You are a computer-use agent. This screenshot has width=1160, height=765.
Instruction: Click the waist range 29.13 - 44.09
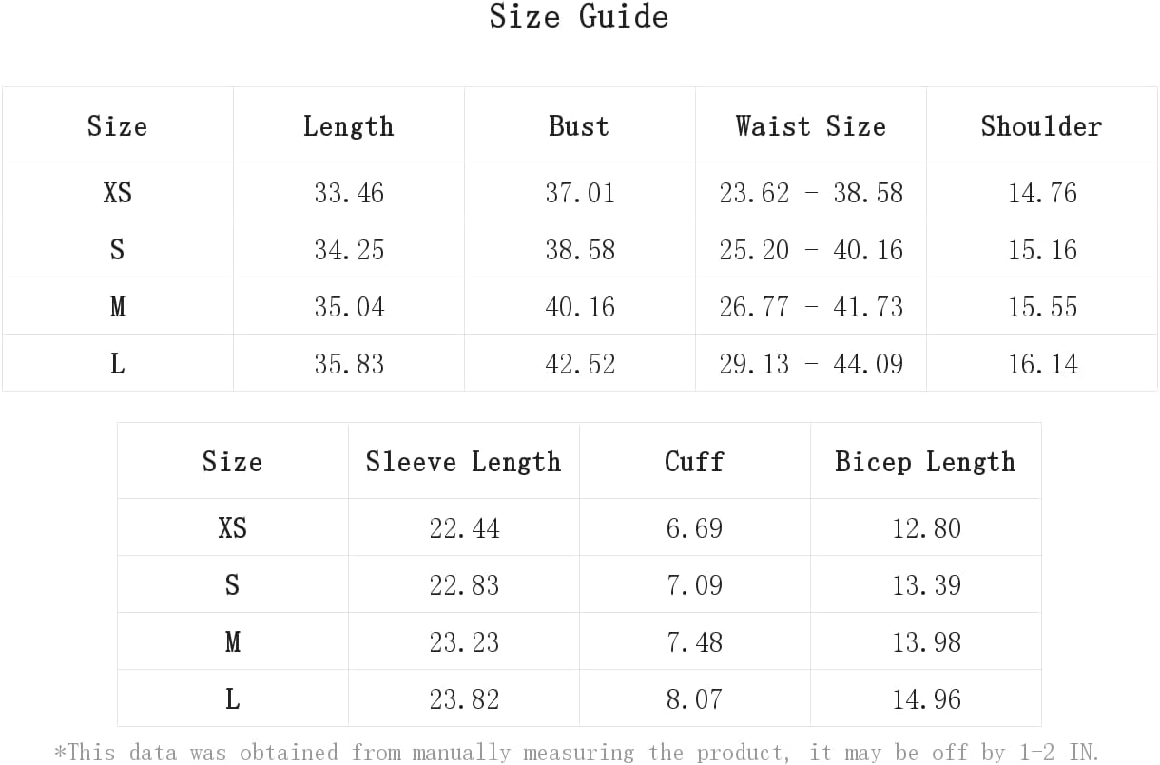click(x=811, y=364)
